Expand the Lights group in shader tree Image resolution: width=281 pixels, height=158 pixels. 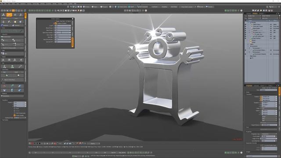(x=249, y=44)
